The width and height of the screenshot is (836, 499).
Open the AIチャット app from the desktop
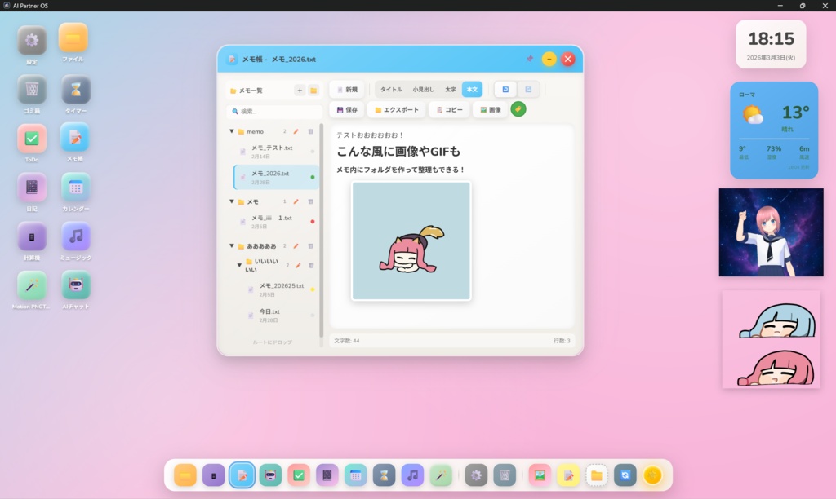75,287
